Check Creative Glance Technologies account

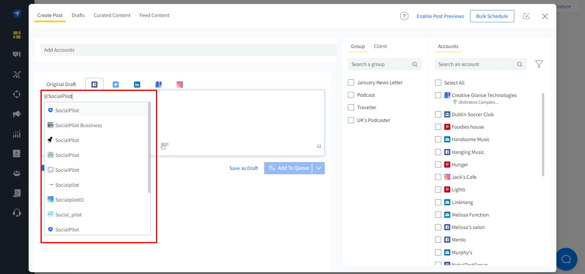click(x=438, y=95)
